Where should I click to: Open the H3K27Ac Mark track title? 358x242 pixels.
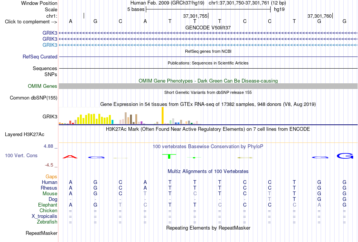click(x=208, y=129)
